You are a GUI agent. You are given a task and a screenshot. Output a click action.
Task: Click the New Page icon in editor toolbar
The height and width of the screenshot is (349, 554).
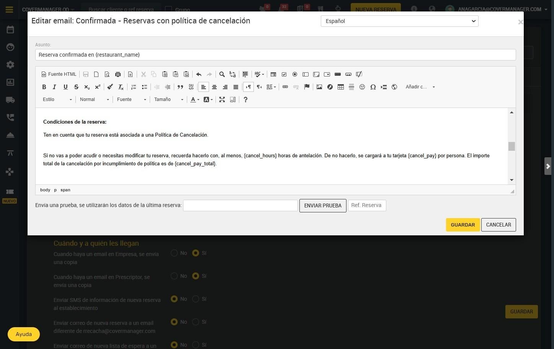(x=96, y=74)
